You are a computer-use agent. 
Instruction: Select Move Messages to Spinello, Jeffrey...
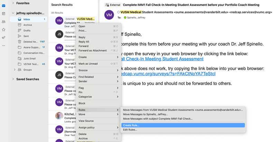(183, 114)
